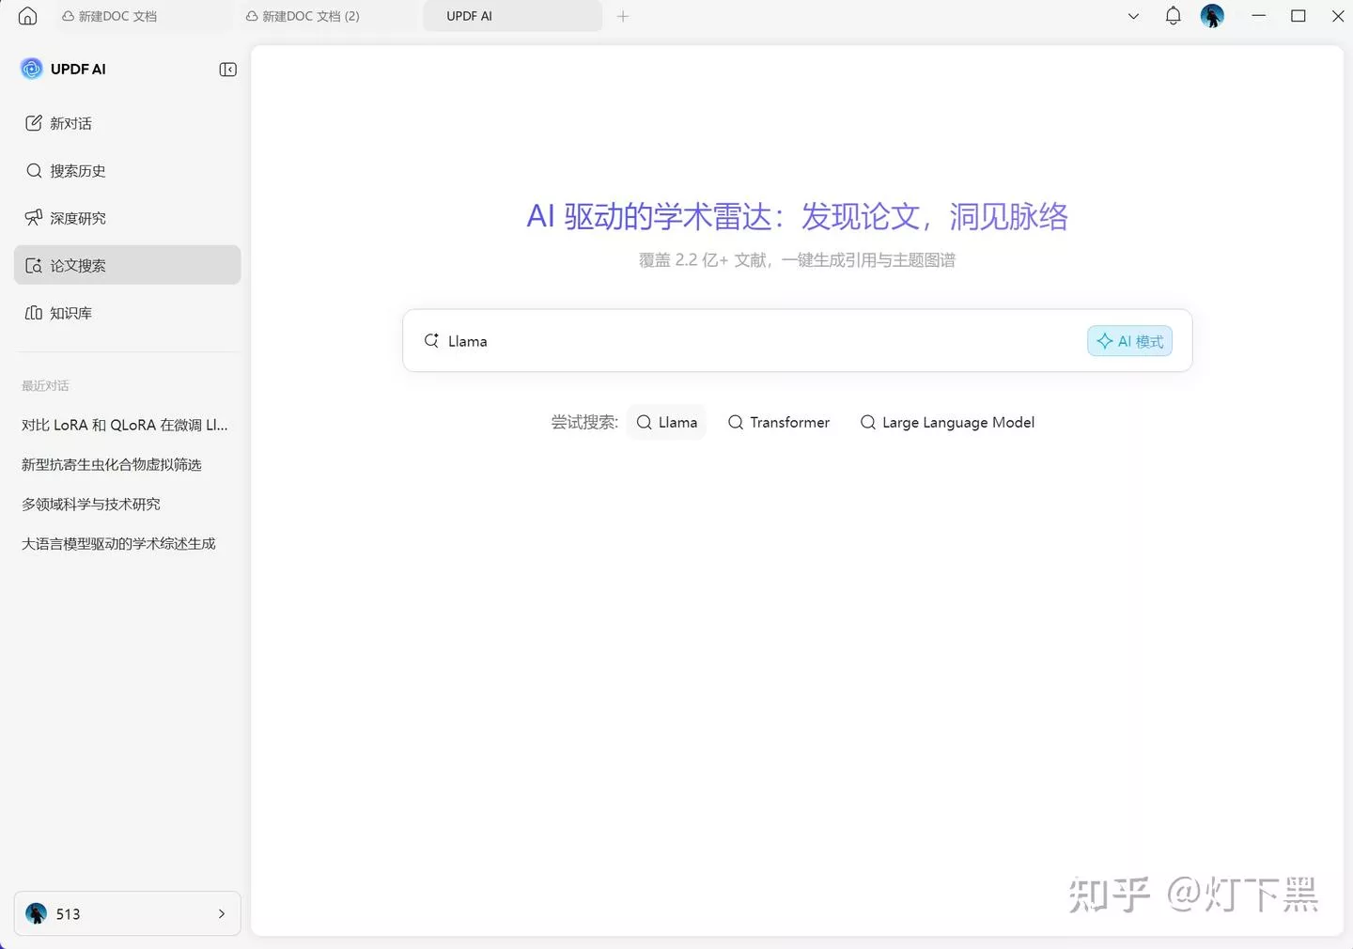Expand the 513 account entry
The image size is (1353, 949).
click(221, 913)
